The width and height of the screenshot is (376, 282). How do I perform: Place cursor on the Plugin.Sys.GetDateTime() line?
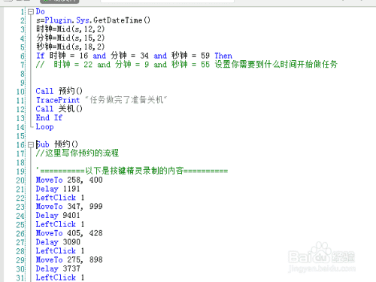coord(93,20)
